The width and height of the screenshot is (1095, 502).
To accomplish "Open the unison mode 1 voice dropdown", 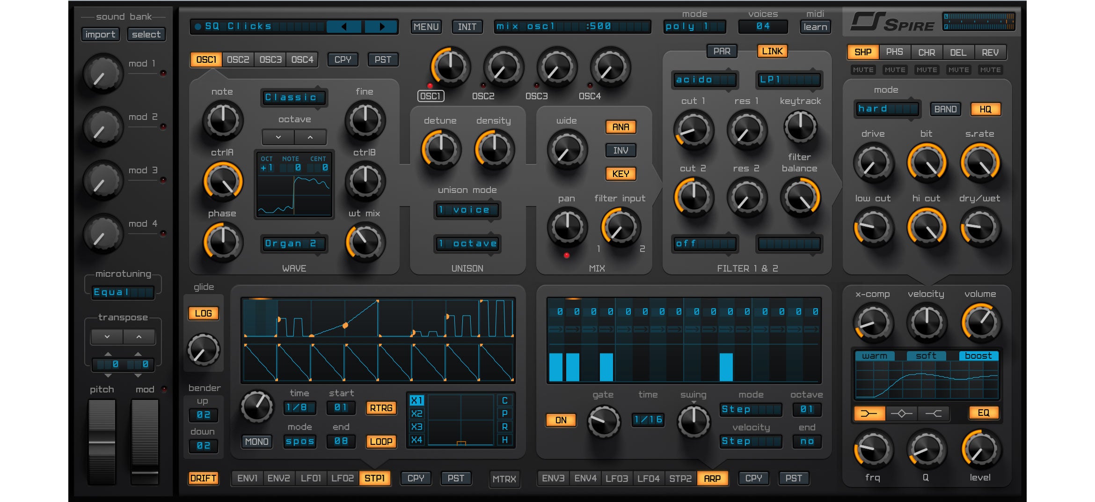I will [x=467, y=210].
